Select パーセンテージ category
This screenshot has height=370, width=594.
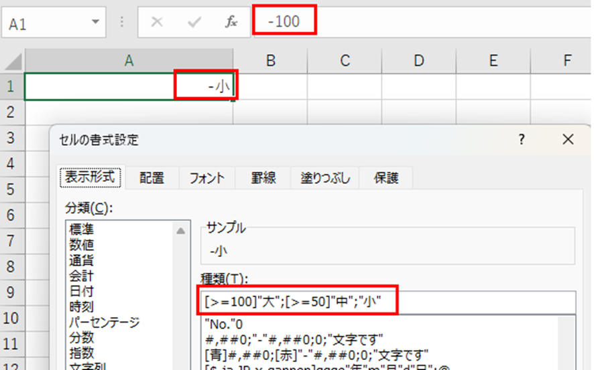pos(104,322)
